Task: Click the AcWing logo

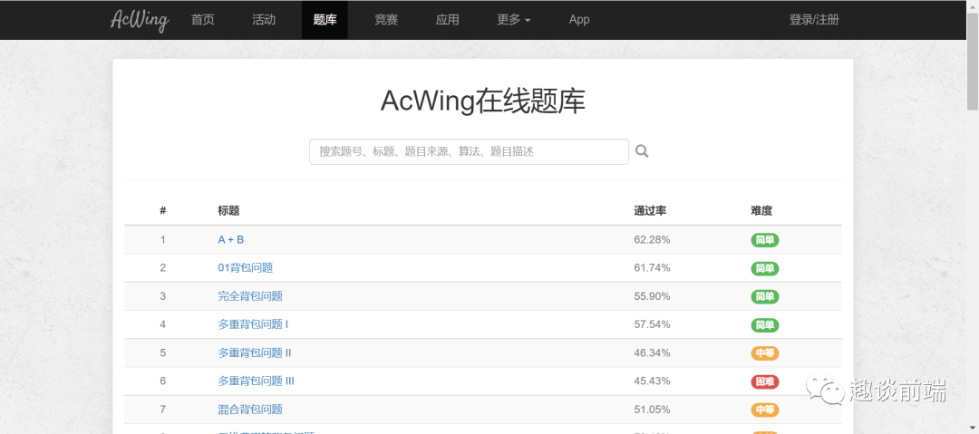Action: point(140,20)
